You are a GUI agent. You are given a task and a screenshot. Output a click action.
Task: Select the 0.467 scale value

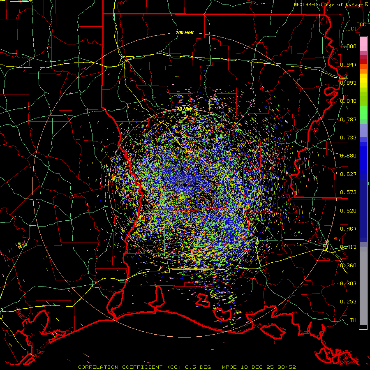point(348,229)
